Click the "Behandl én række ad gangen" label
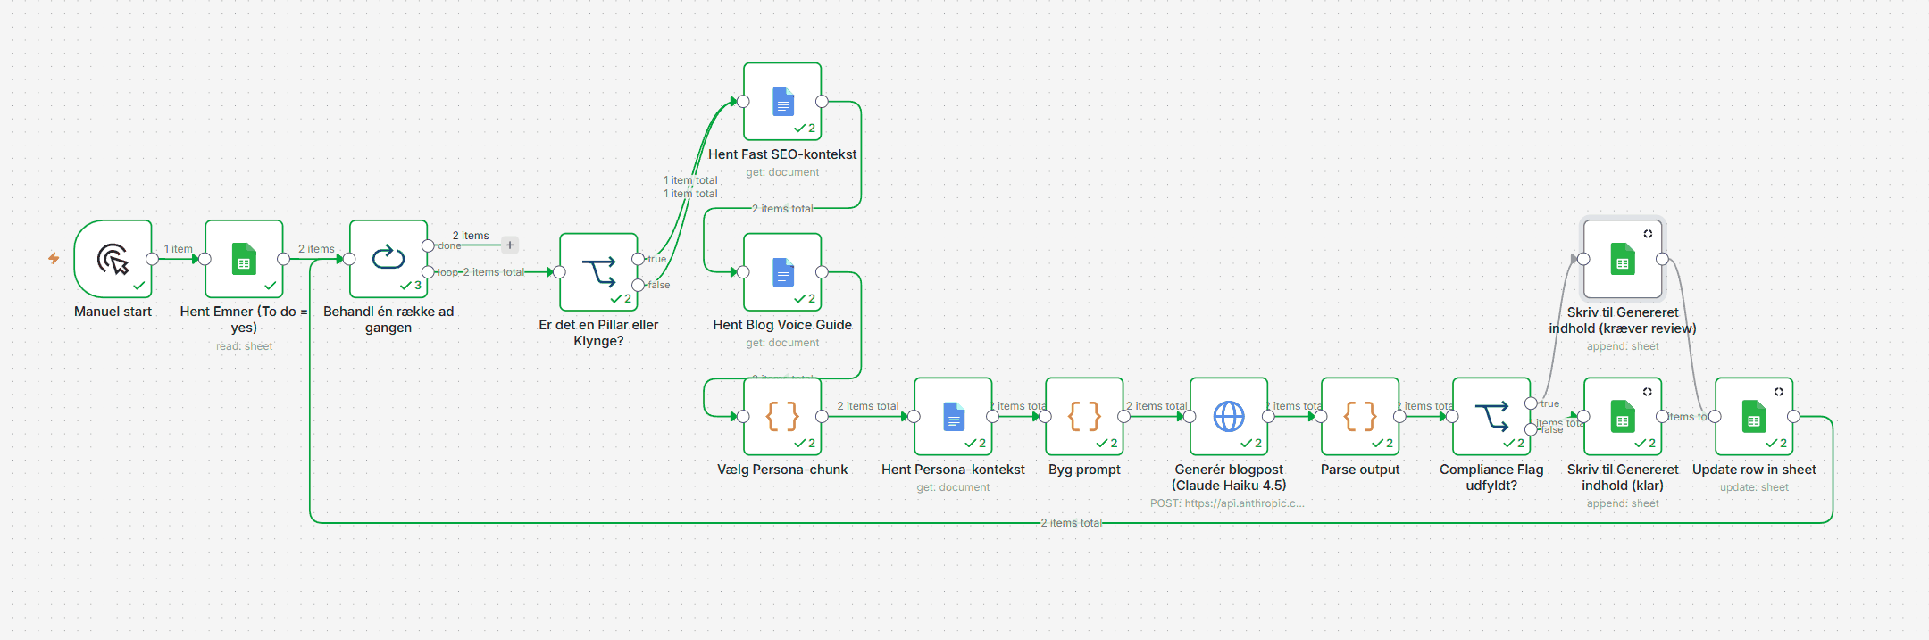This screenshot has height=640, width=1929. 388,320
